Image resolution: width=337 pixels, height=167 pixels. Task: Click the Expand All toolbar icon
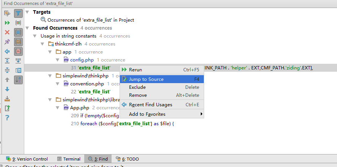(x=7, y=61)
